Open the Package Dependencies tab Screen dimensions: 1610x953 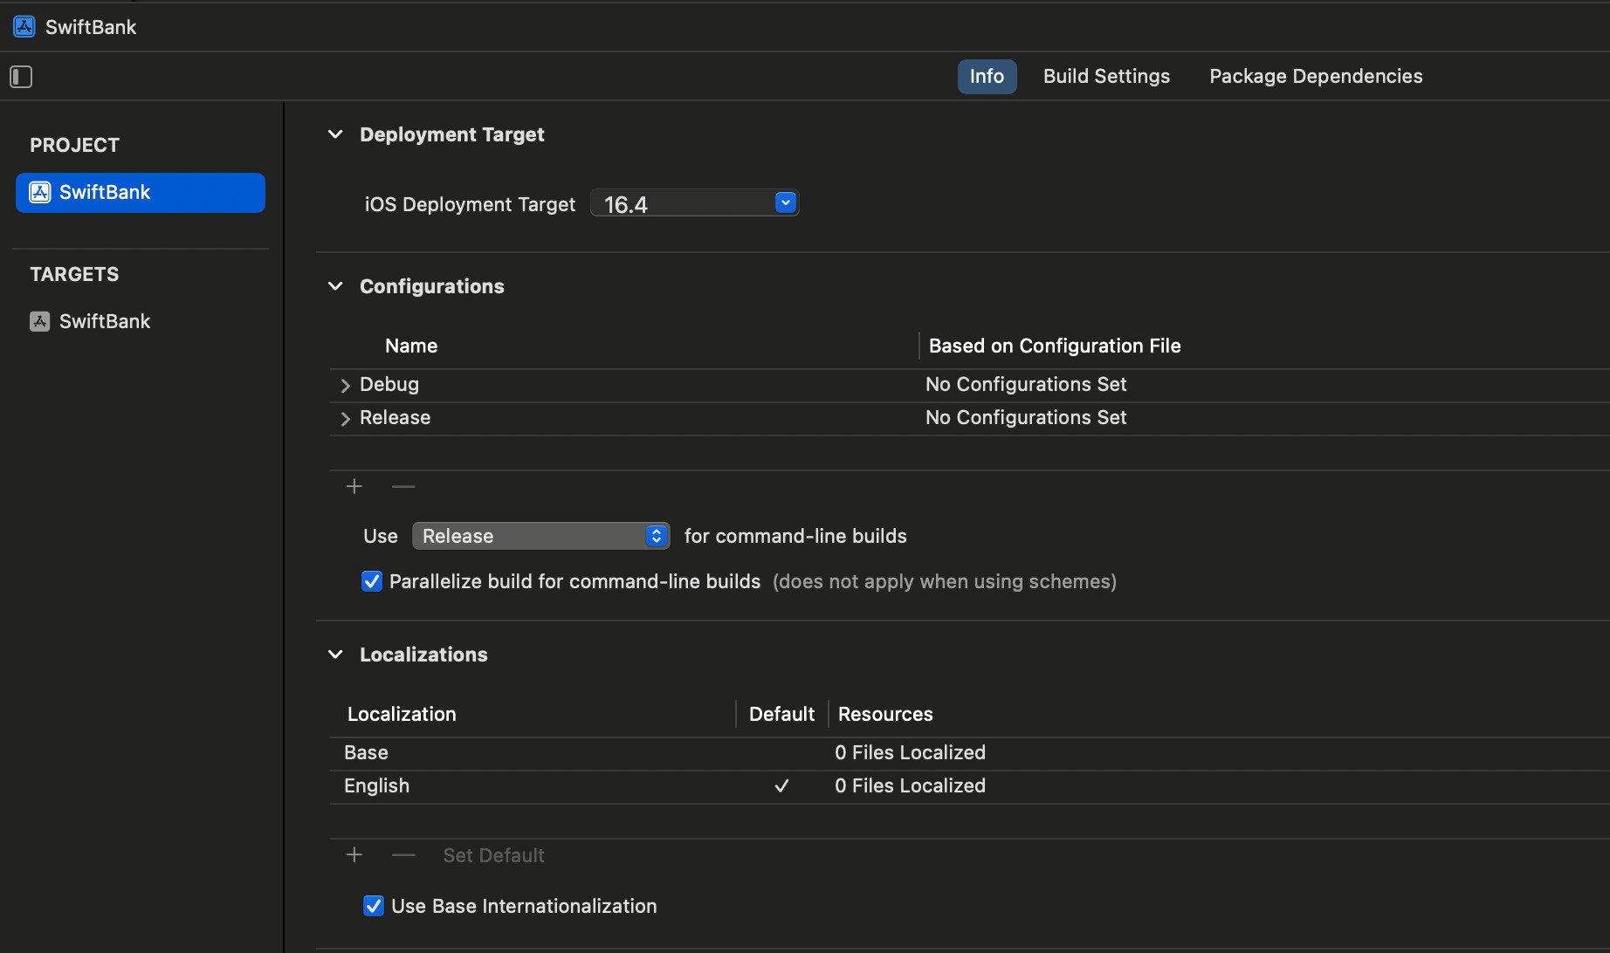tap(1316, 76)
